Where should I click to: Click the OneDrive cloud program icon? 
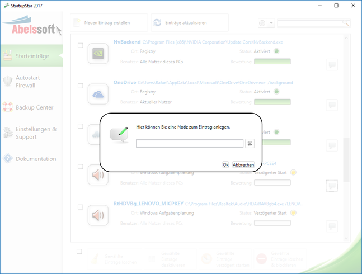(x=98, y=94)
